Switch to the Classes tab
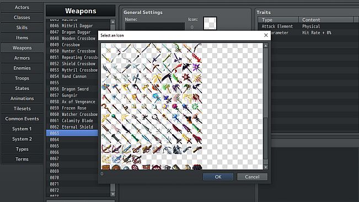 tap(22, 18)
